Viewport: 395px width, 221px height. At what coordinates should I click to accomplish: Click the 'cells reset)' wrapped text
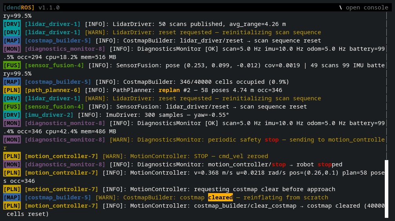point(28,214)
